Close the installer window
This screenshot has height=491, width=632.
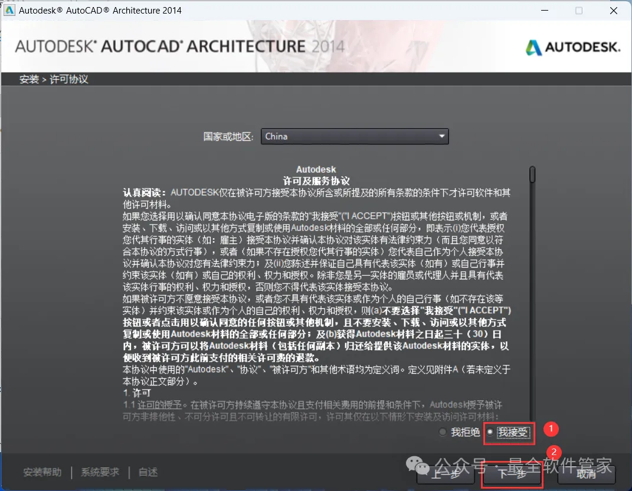(x=614, y=11)
